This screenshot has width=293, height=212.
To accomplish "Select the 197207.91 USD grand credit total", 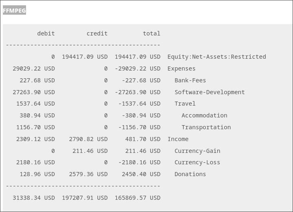I will pos(85,198).
